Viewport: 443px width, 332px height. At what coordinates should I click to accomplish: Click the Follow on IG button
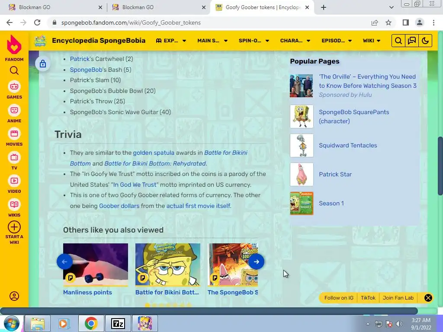coord(338,298)
